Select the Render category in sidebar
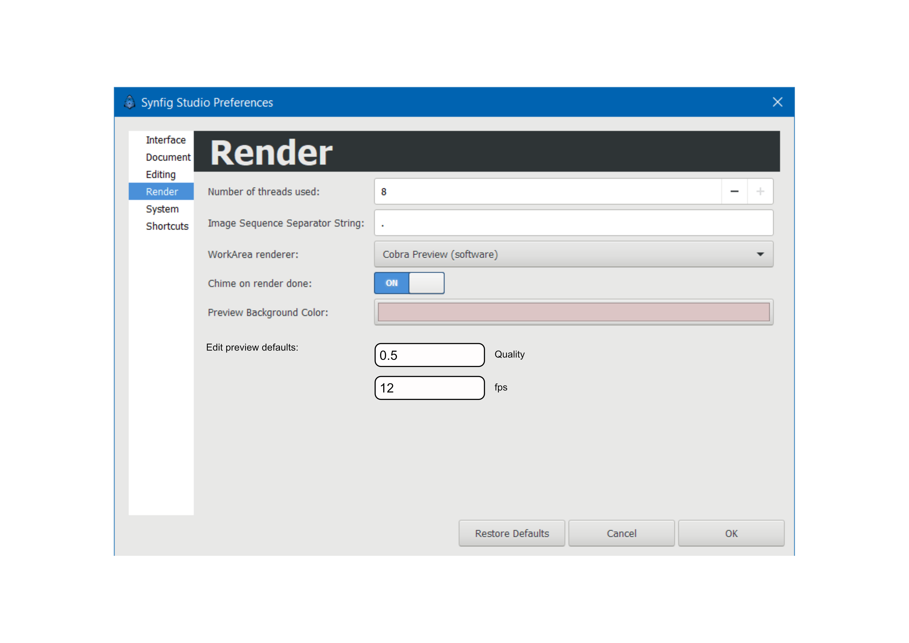This screenshot has width=909, height=643. pos(162,192)
